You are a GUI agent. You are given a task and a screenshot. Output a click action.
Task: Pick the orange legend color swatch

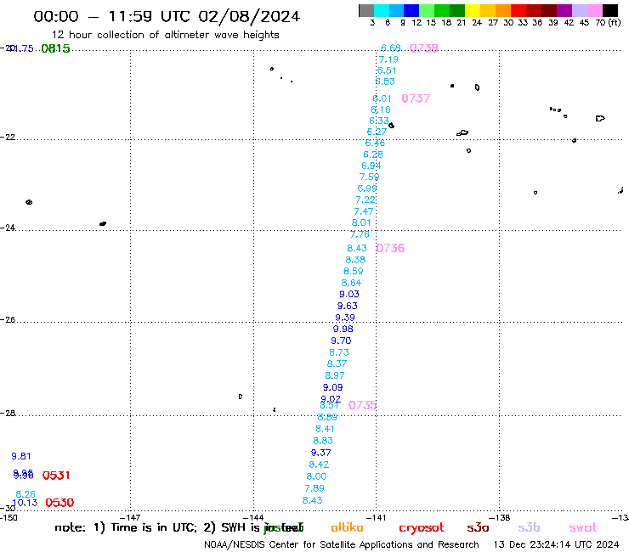click(x=503, y=10)
